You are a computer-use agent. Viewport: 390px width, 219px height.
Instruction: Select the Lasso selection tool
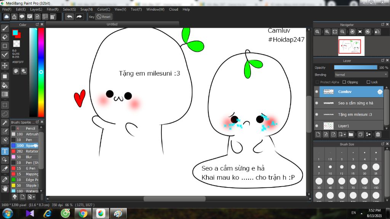point(5,114)
